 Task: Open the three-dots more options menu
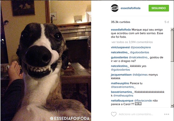[x=167, y=114]
